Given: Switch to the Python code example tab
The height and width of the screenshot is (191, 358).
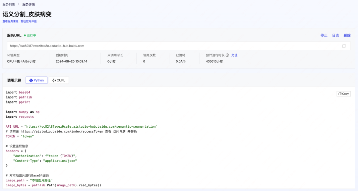Looking at the screenshot, I should [x=36, y=80].
